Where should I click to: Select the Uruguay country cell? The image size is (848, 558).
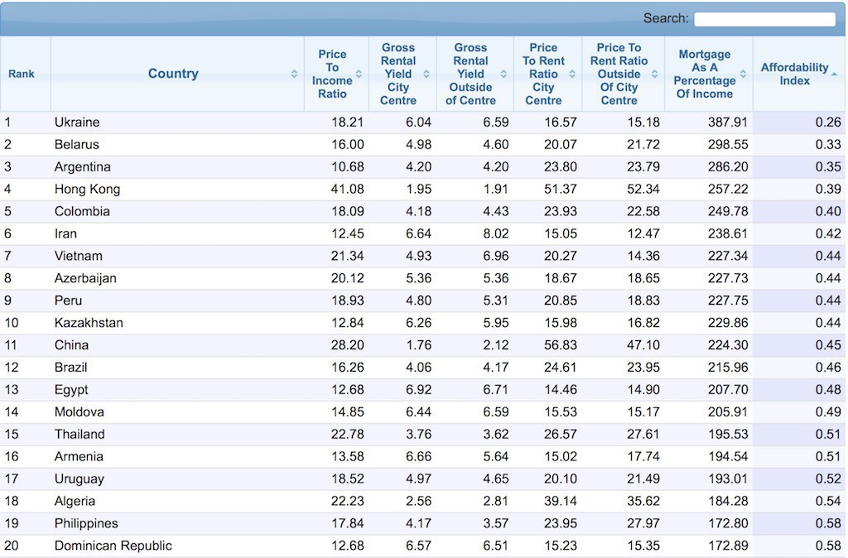pos(177,479)
